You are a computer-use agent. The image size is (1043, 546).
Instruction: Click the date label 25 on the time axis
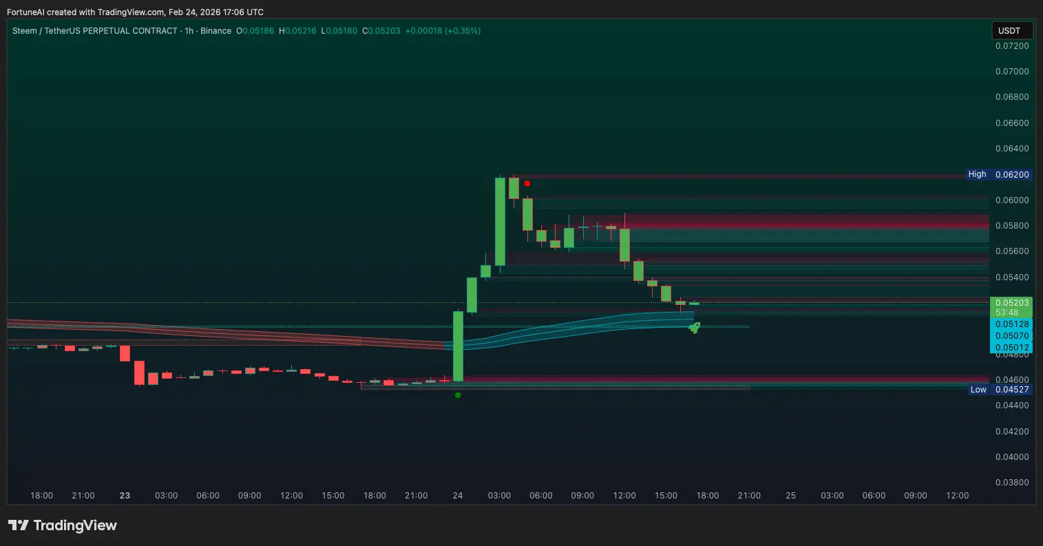pos(791,496)
